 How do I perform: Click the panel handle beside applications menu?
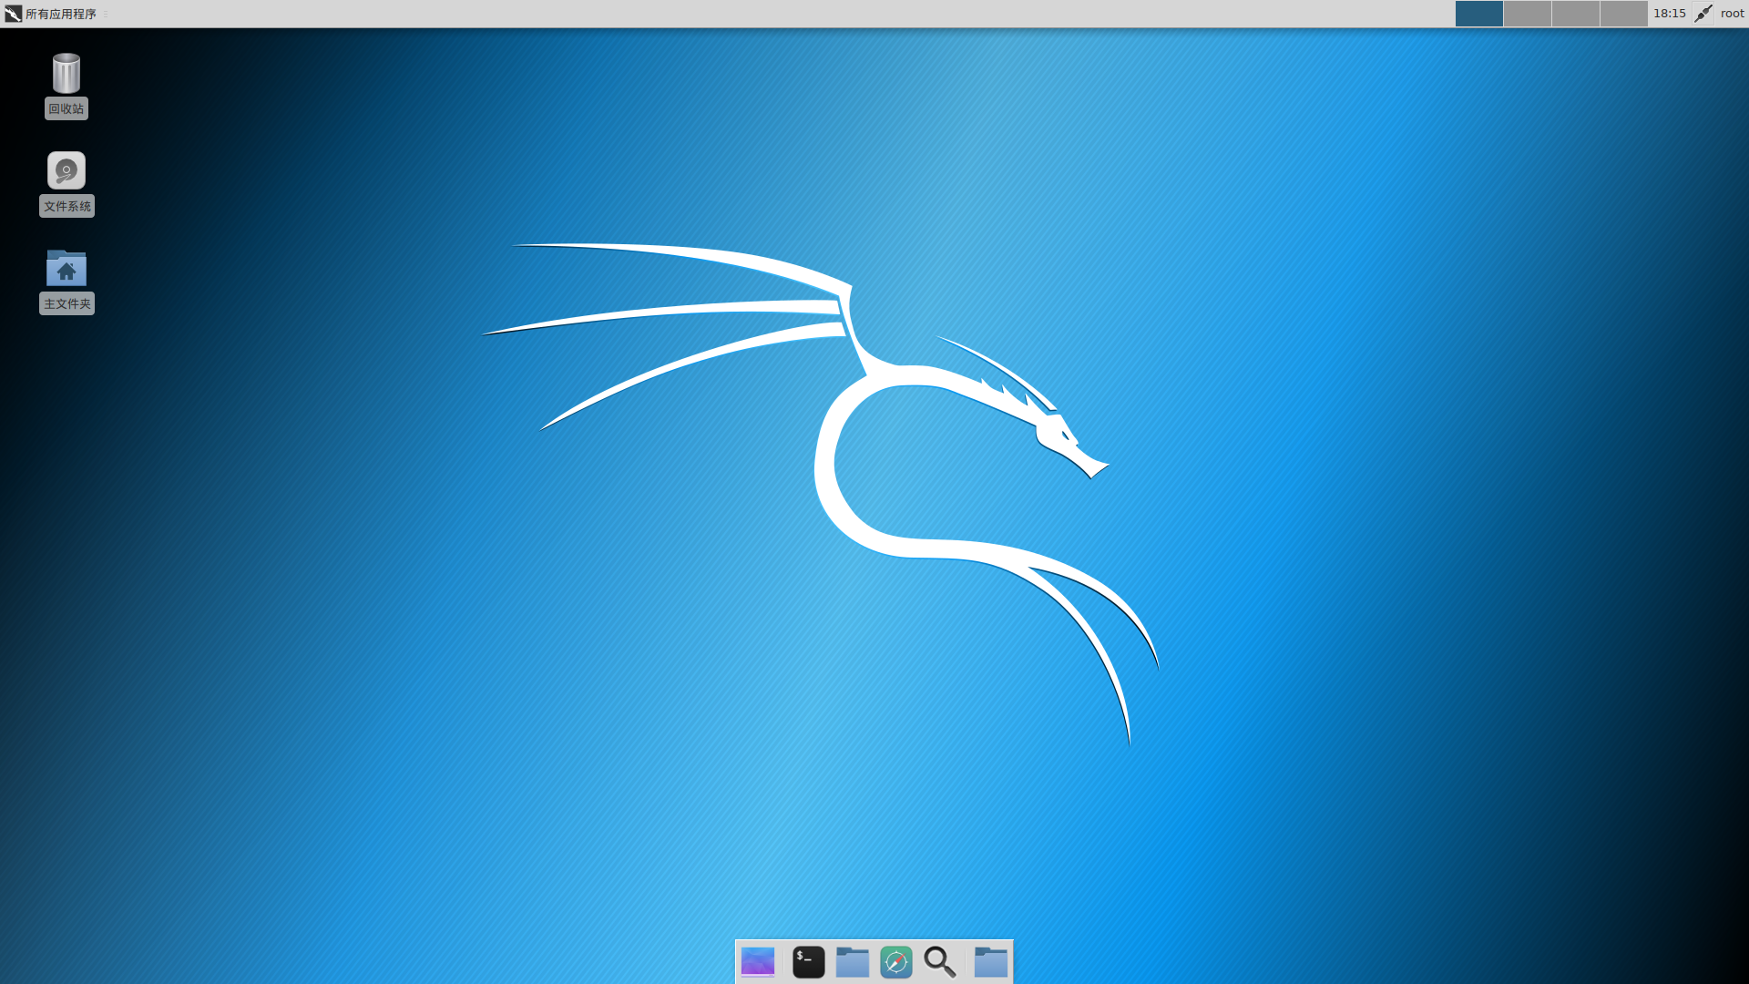[106, 14]
